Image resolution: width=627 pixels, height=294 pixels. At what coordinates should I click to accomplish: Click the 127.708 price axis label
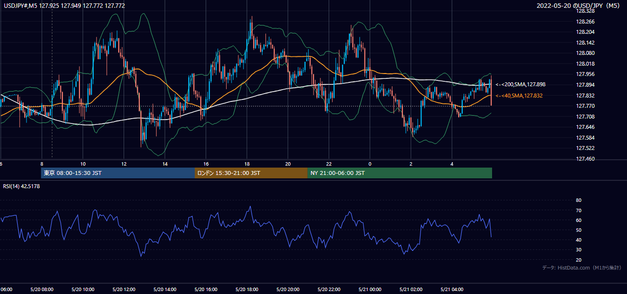pyautogui.click(x=586, y=117)
